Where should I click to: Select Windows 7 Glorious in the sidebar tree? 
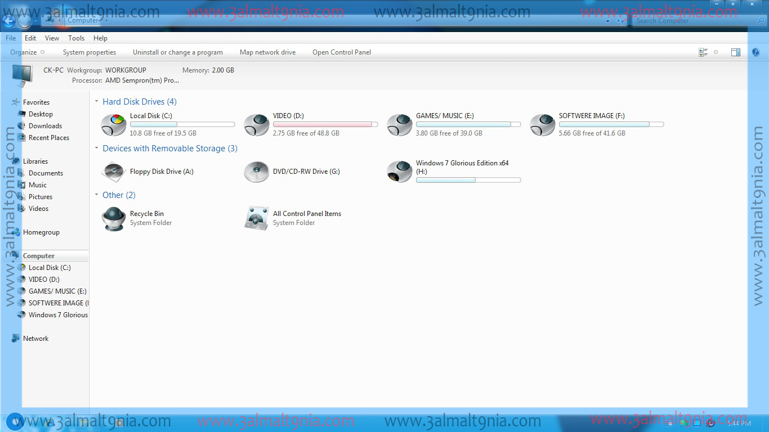coord(59,315)
